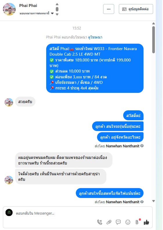Click the ดูข้อมูลติดต่อ button
This screenshot has height=230, width=163.
(136, 9)
